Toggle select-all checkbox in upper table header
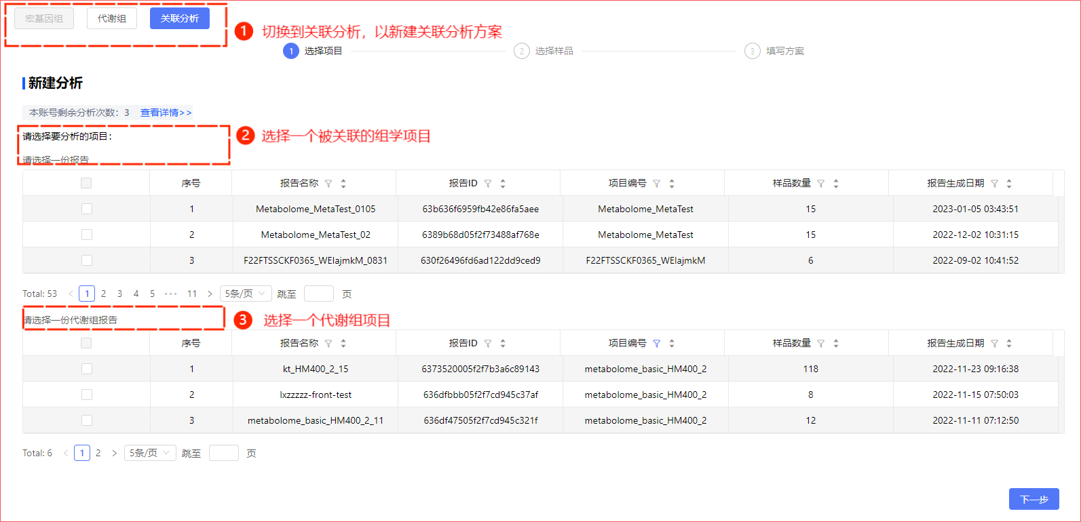This screenshot has height=522, width=1081. (86, 183)
